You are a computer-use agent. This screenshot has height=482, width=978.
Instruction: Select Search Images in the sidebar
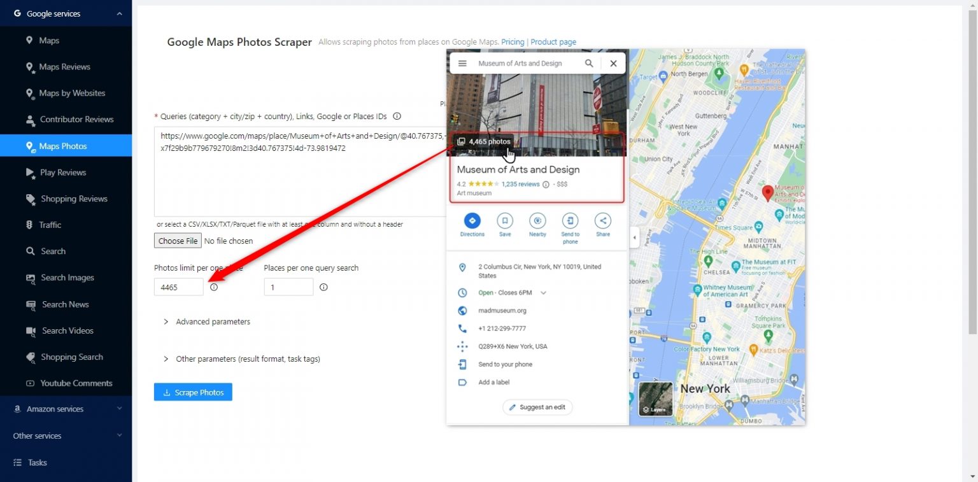click(x=66, y=278)
